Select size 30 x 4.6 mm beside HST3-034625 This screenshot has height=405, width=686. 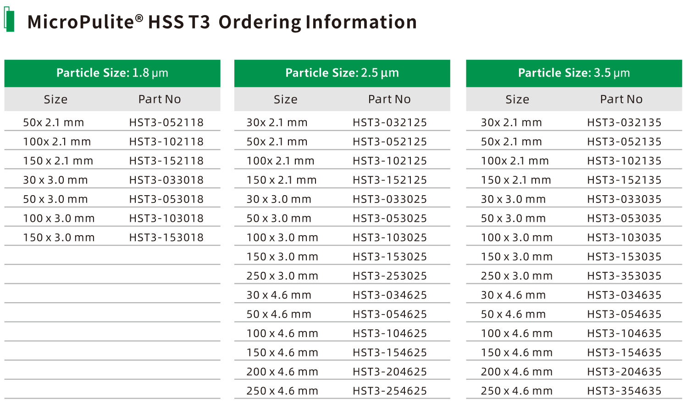coord(279,295)
